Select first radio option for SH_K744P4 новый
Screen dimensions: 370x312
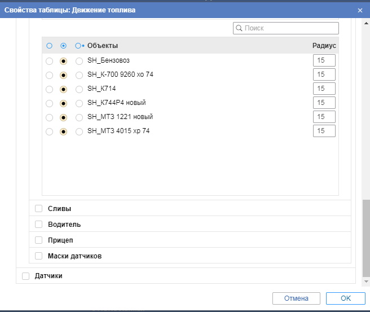(x=50, y=103)
